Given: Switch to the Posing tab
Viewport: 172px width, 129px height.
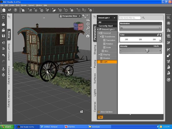Looking at the screenshot, I should click(x=95, y=64).
